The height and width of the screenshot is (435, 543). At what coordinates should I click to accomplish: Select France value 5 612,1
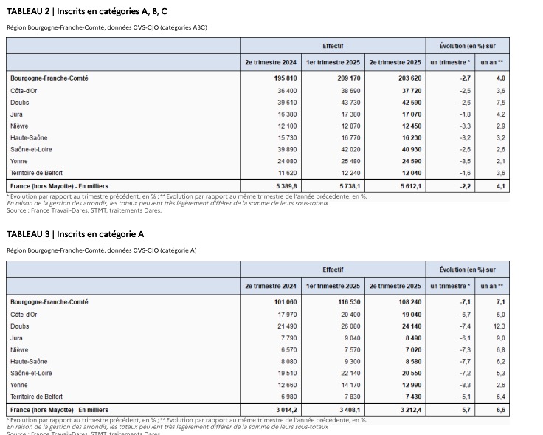click(x=411, y=186)
